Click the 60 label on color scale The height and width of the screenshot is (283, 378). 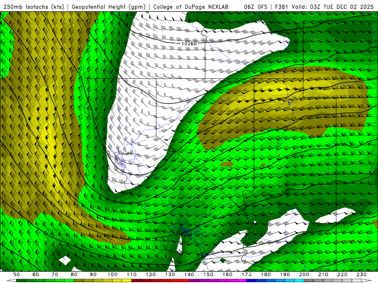tap(36, 275)
